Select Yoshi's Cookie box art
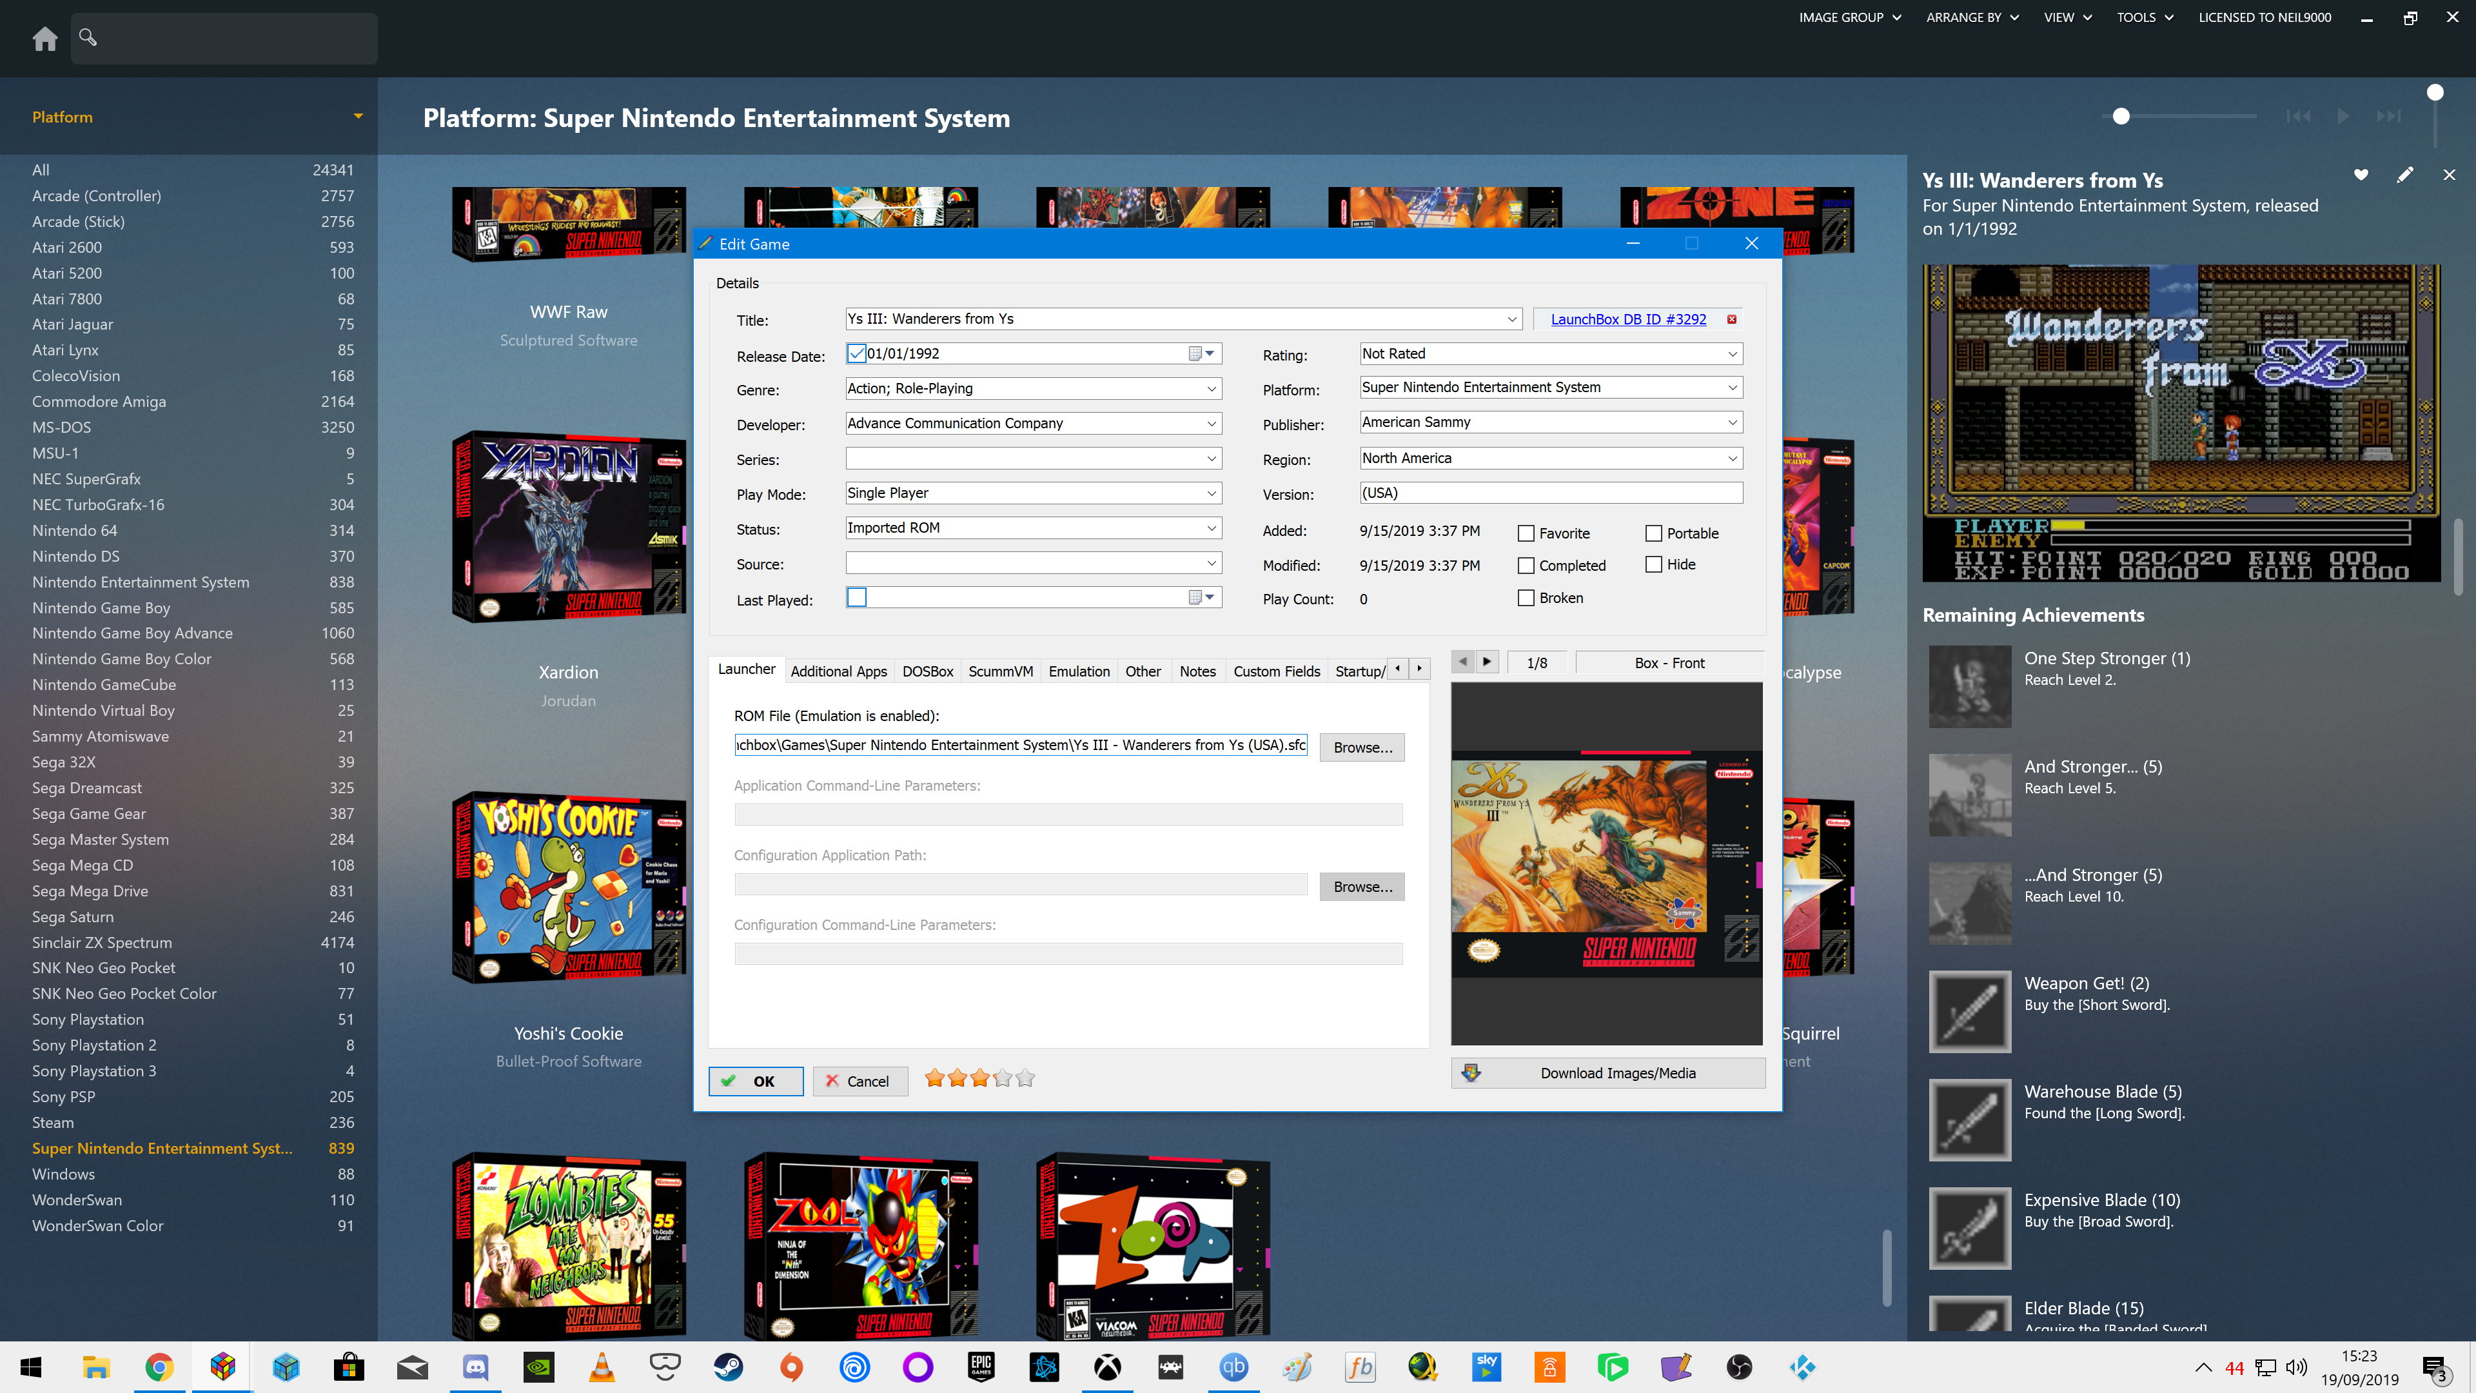Screen dimensions: 2476x1393 (569, 886)
